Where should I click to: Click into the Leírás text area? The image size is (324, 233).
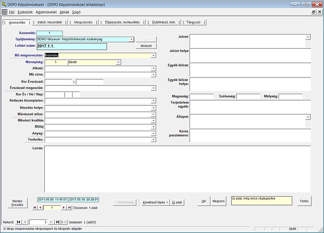(177, 169)
